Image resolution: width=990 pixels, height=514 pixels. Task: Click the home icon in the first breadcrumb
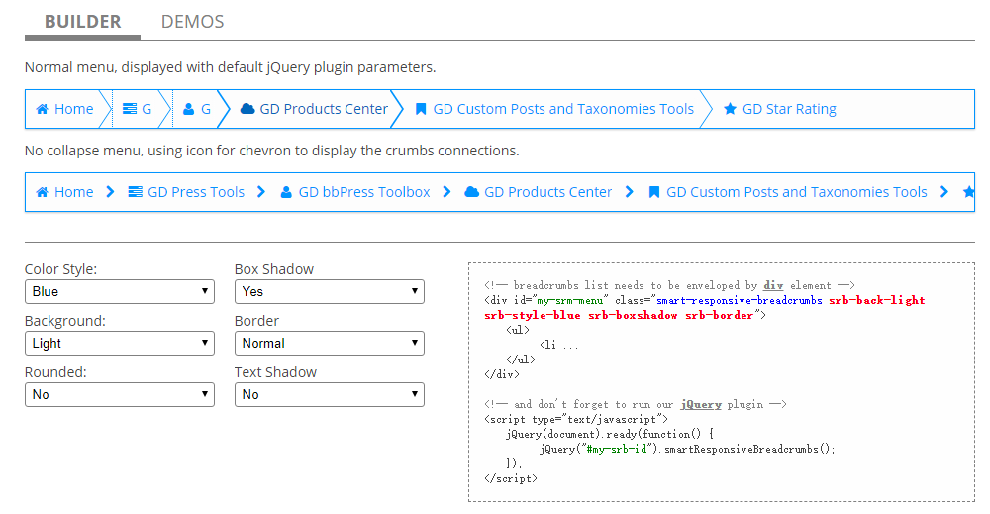point(42,109)
